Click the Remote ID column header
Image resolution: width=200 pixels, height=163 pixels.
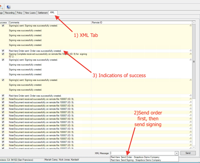coord(141,23)
